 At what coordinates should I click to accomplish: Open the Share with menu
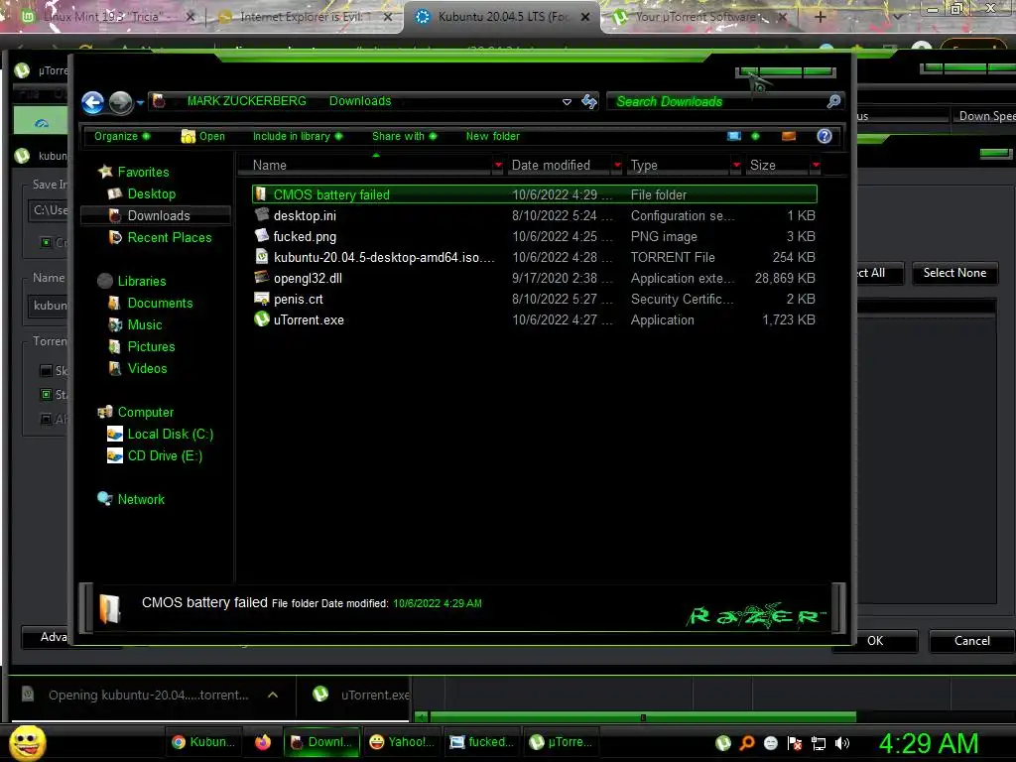[405, 136]
